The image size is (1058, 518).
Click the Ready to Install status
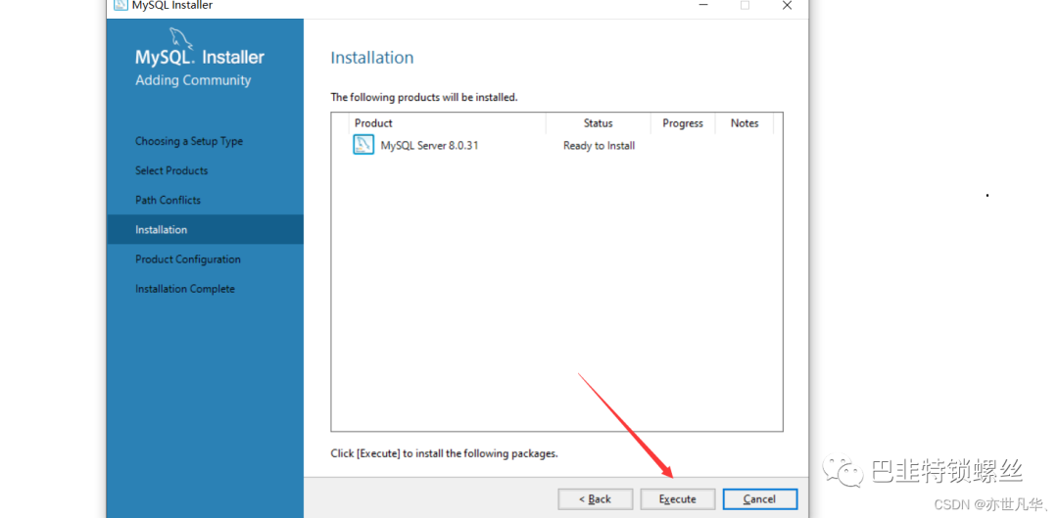tap(600, 146)
